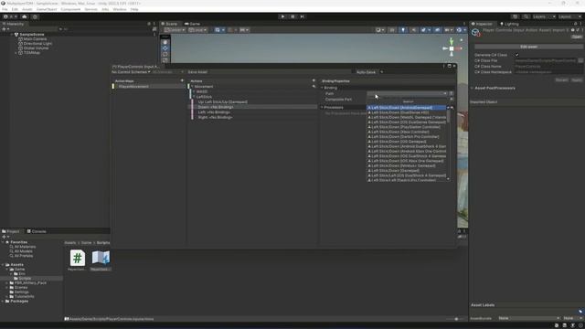Image resolution: width=585 pixels, height=329 pixels.
Task: Toggle the Gizmos button in Scene toolbar
Action: click(x=460, y=30)
